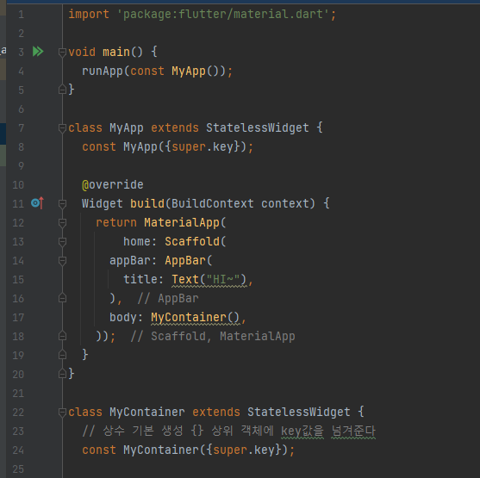Collapse the build method fold on line 11
Image resolution: width=480 pixels, height=478 pixels.
pos(62,203)
